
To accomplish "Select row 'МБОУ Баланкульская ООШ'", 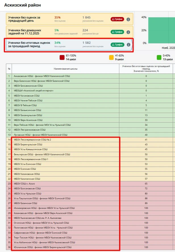I will pyautogui.click(x=89, y=115).
